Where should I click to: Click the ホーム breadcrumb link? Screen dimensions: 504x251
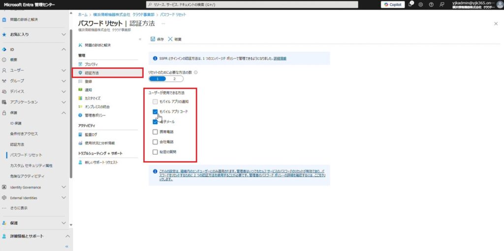tap(83, 15)
